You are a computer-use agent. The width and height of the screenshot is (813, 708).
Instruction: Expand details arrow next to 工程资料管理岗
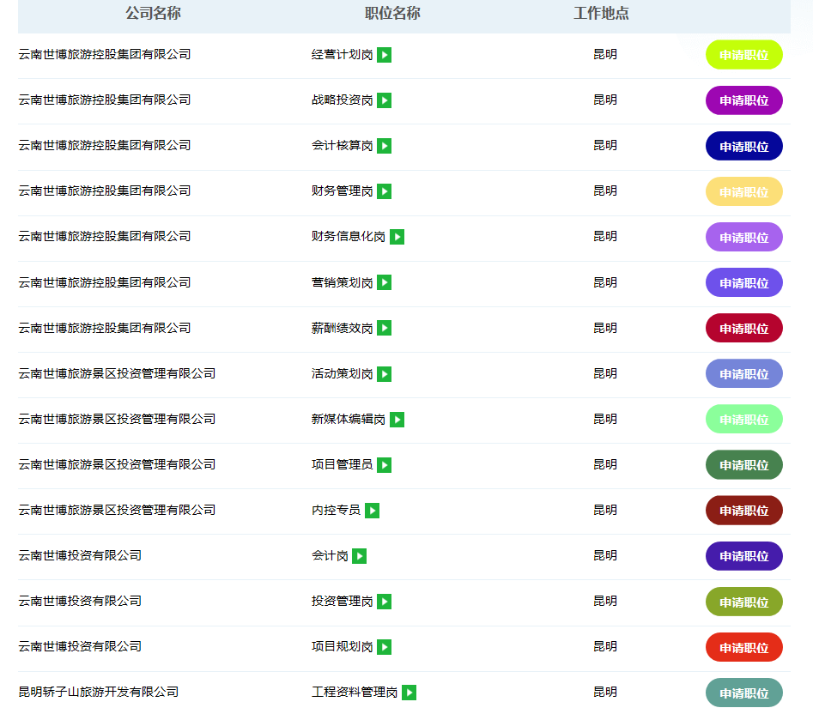click(410, 693)
